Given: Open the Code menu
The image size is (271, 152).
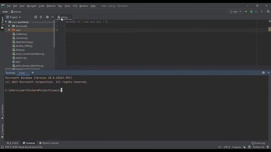Looking at the screenshot, I should [41, 6].
